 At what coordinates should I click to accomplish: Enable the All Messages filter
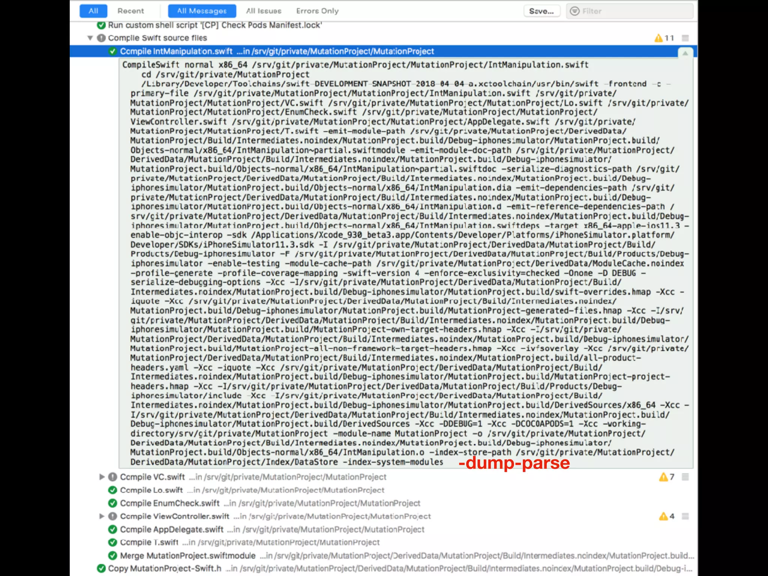202,11
